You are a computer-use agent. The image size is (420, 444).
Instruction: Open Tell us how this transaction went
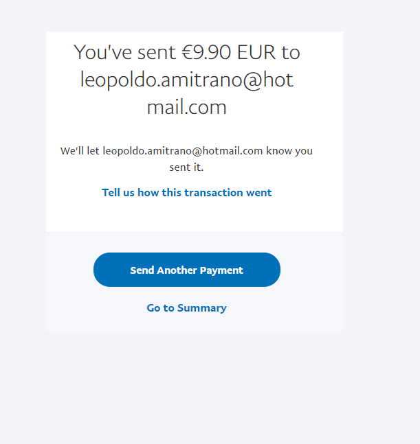[x=186, y=193]
